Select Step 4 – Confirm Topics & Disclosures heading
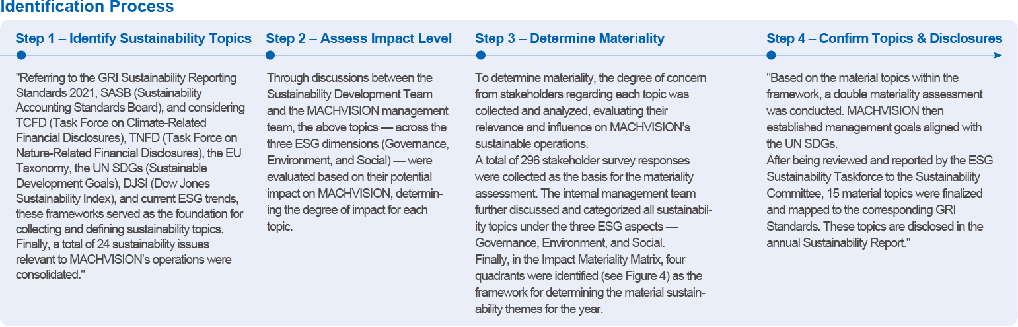The height and width of the screenshot is (327, 1018). [x=884, y=38]
